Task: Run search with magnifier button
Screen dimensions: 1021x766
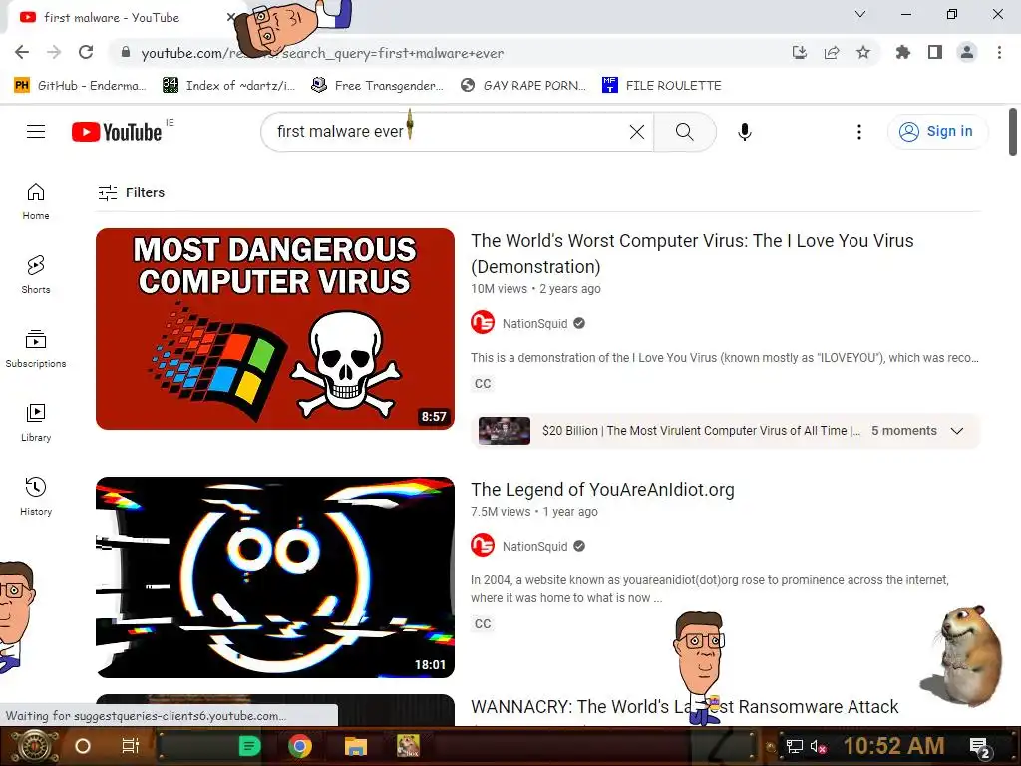Action: [685, 132]
